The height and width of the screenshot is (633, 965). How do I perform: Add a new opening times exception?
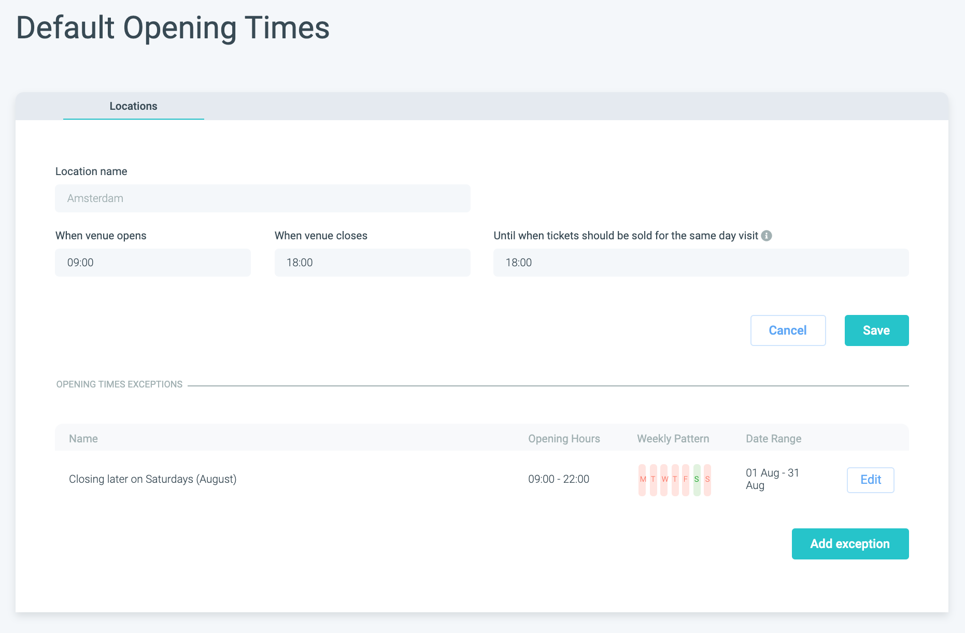click(x=850, y=544)
